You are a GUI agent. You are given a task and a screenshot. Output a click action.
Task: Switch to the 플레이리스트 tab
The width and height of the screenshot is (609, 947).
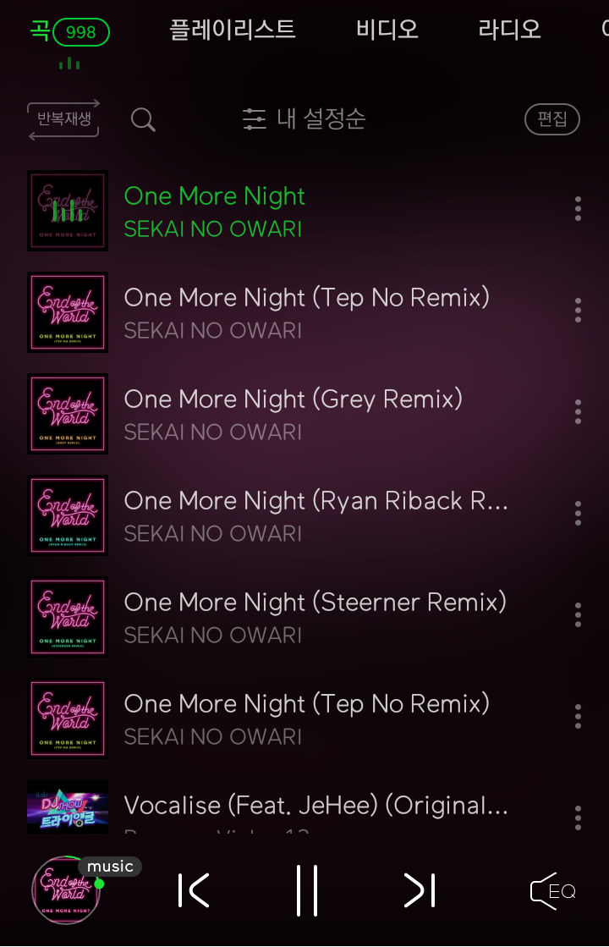233,30
